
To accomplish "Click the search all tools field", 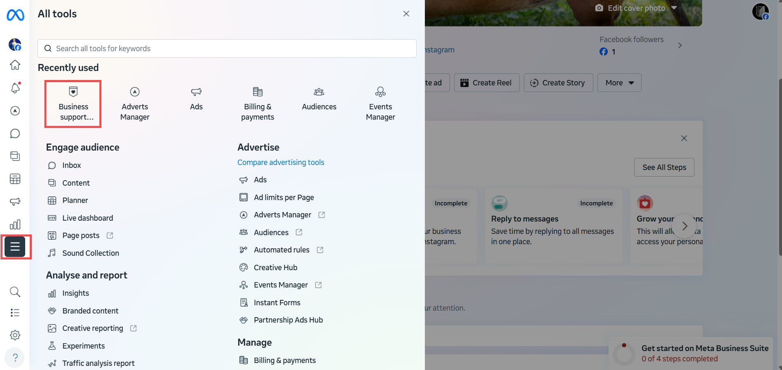I will click(x=227, y=49).
